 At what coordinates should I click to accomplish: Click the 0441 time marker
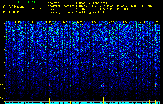click(x=17, y=22)
